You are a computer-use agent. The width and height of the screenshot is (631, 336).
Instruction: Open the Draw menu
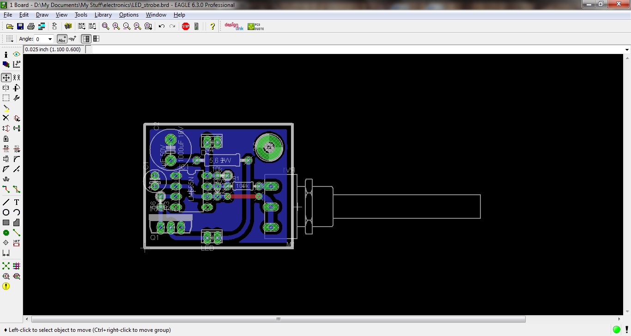42,15
